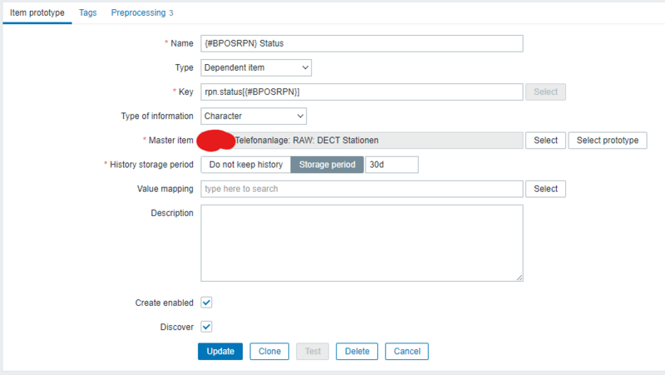Viewport: 665px width, 375px height.
Task: Clone this item prototype
Action: [269, 351]
